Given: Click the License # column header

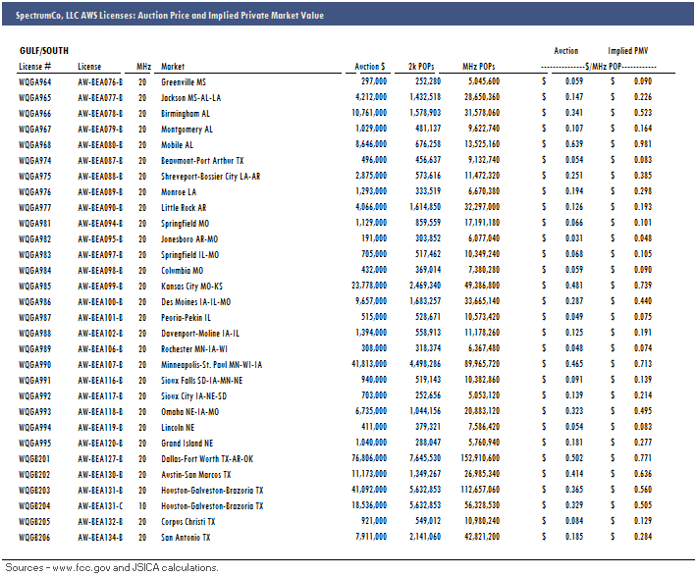Looking at the screenshot, I should 34,67.
